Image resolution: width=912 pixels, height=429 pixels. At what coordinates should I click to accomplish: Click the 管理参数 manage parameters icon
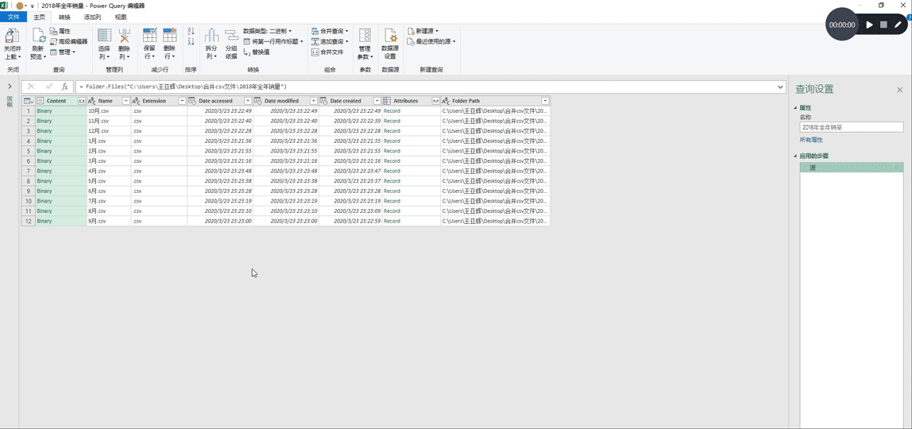tap(365, 36)
